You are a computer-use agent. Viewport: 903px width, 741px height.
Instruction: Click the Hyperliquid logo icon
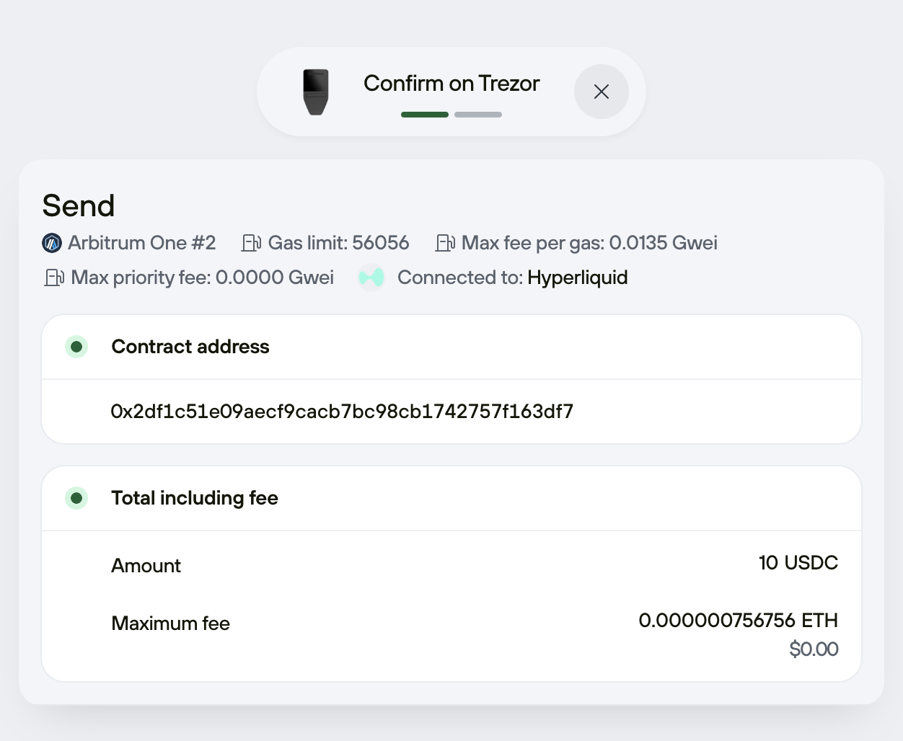click(371, 278)
